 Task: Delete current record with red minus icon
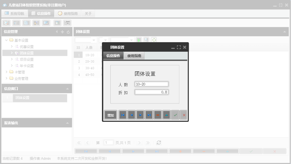coord(158,115)
